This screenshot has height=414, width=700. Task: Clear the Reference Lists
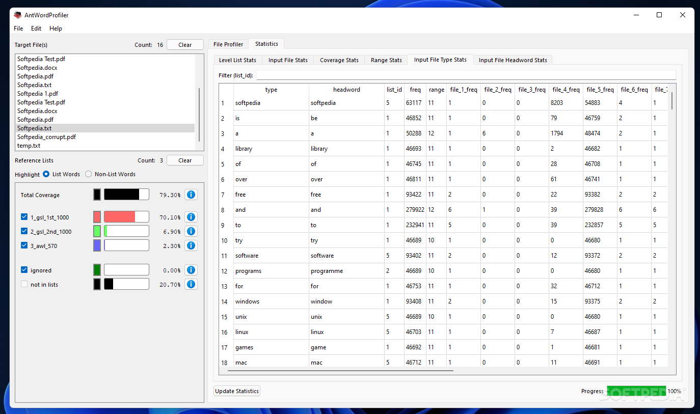point(185,160)
